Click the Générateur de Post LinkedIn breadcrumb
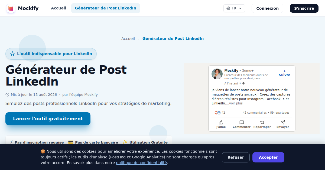Image resolution: width=325 pixels, height=170 pixels. (173, 39)
